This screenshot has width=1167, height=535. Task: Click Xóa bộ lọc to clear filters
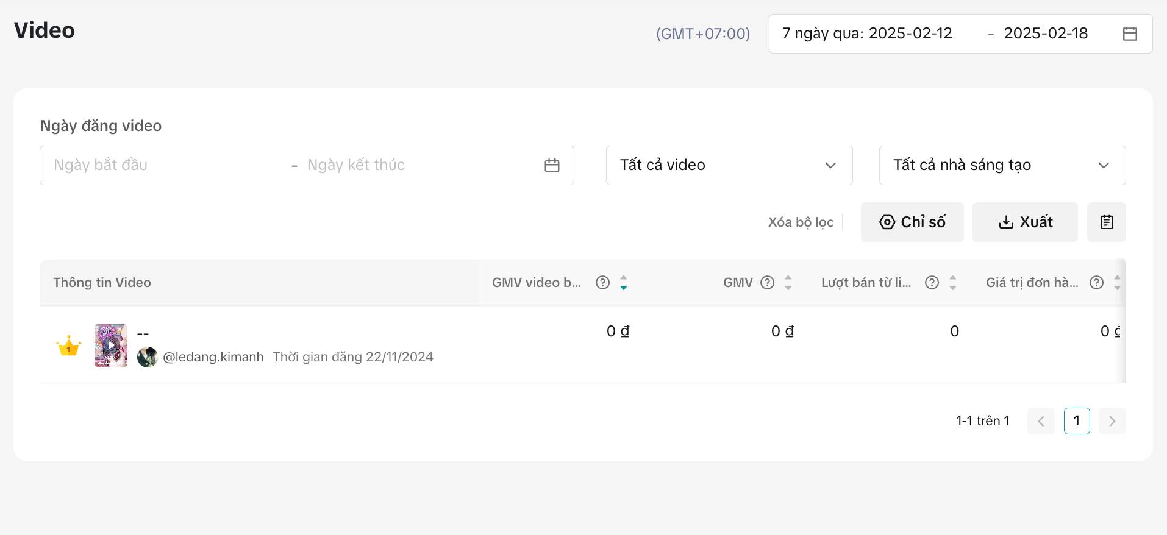(800, 222)
